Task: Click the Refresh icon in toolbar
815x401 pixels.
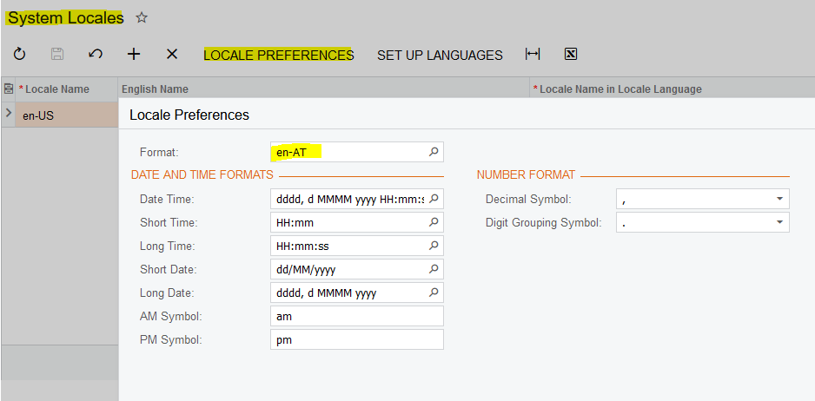Action: [19, 55]
